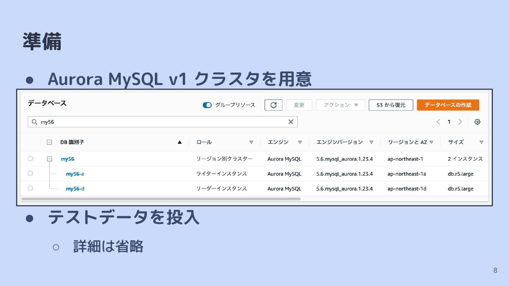The width and height of the screenshot is (509, 286).
Task: Sort by エンジンバージョン column
Action: tap(371, 142)
